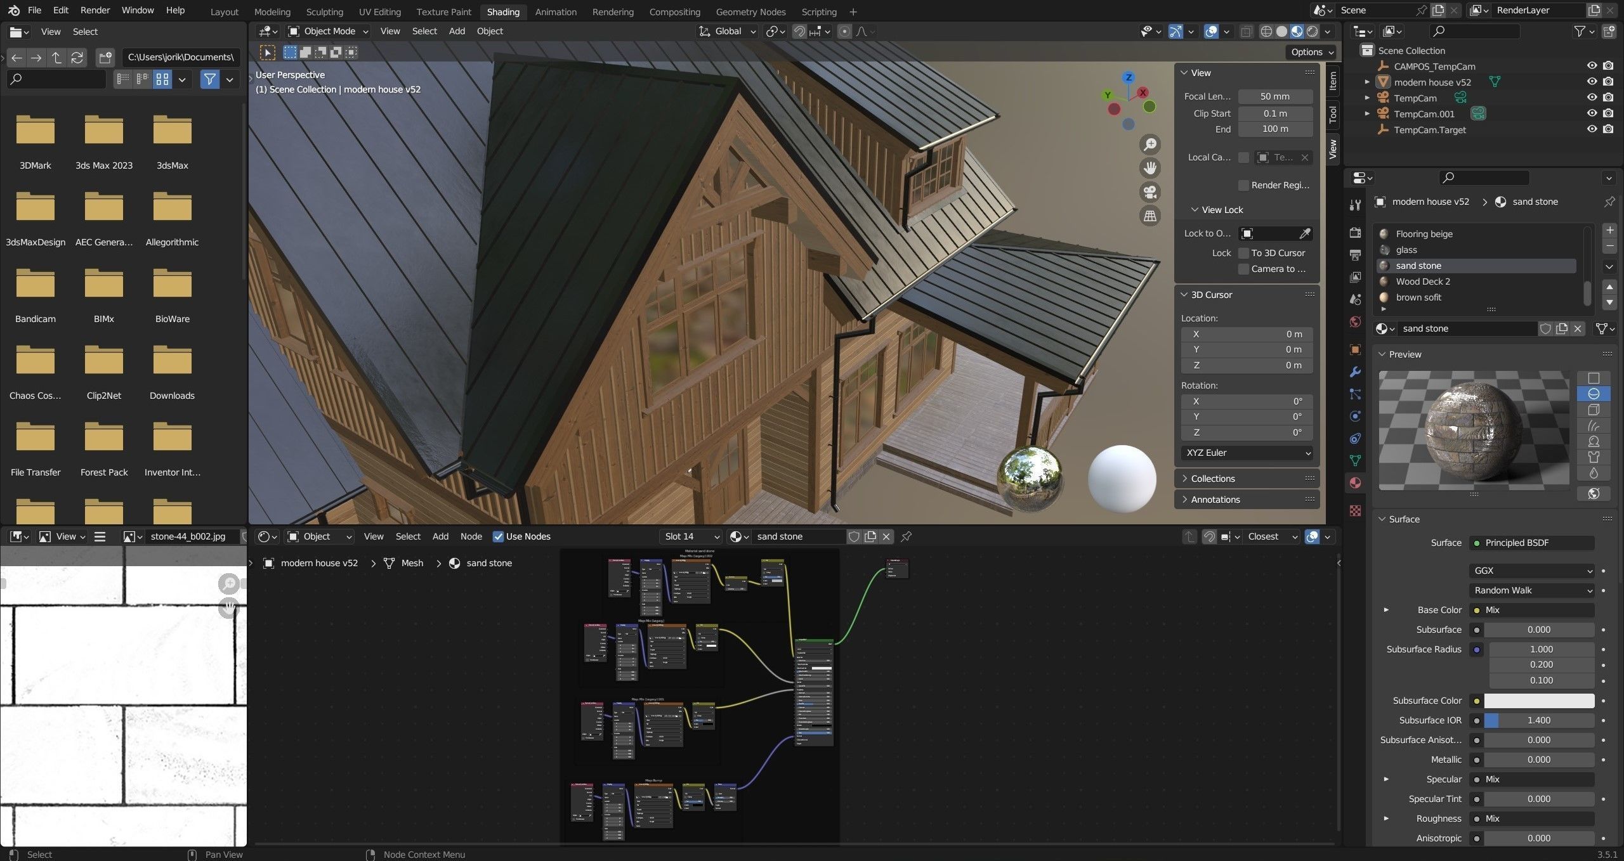This screenshot has width=1624, height=861.
Task: Click the zoom viewport magnifier icon
Action: [1150, 144]
